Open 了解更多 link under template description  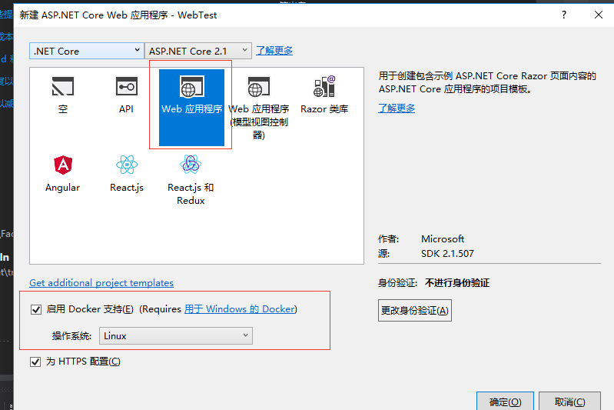(397, 108)
